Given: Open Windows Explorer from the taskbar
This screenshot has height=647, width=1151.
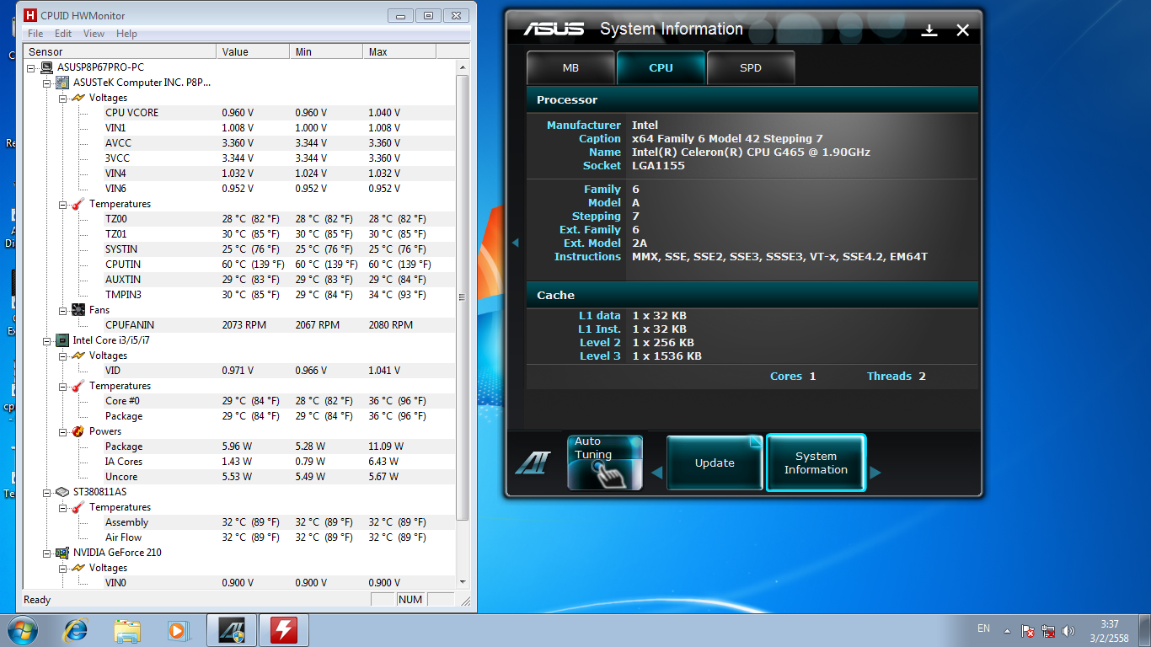Looking at the screenshot, I should (x=127, y=629).
